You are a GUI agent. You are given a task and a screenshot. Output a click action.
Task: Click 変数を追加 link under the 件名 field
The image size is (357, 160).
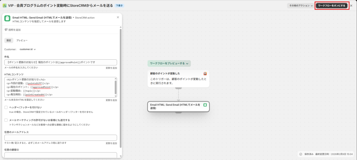(111, 68)
